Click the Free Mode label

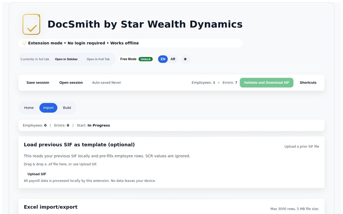[128, 59]
